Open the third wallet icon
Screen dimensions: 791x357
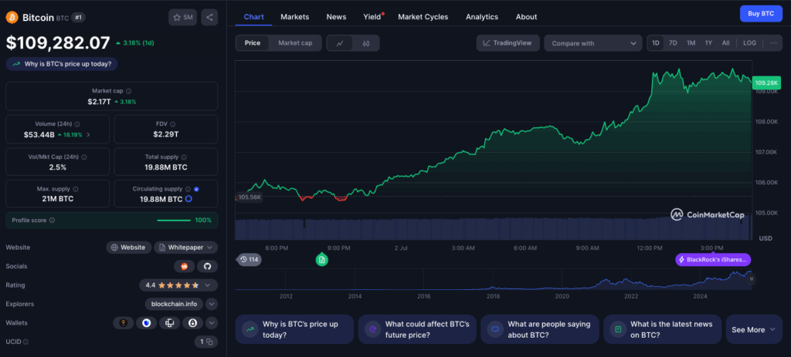tap(169, 323)
